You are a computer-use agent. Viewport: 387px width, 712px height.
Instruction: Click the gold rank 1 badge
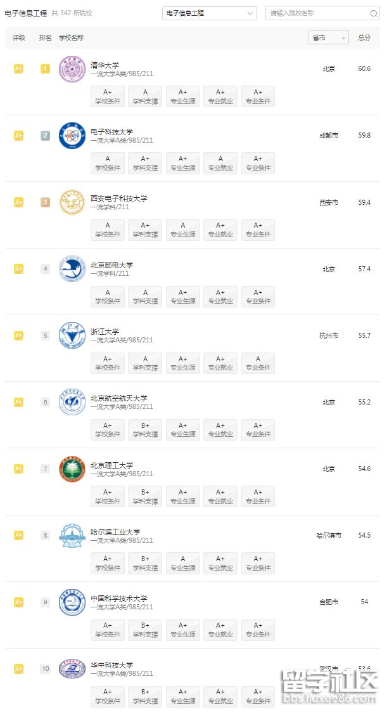tap(45, 69)
